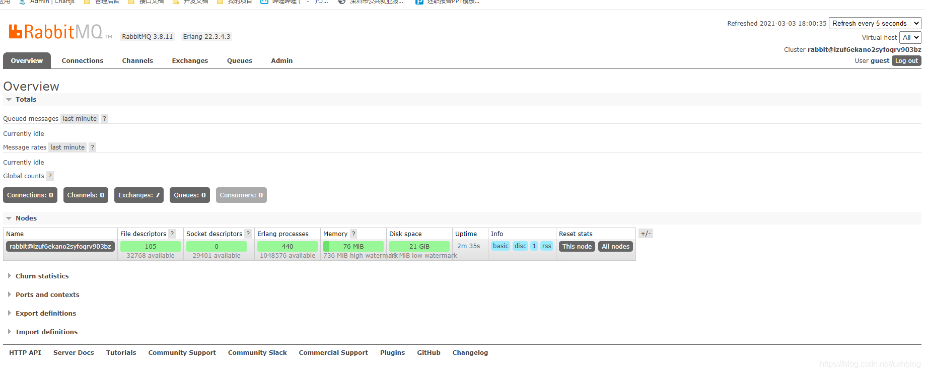Log out of guest user
The width and height of the screenshot is (925, 373).
point(906,61)
